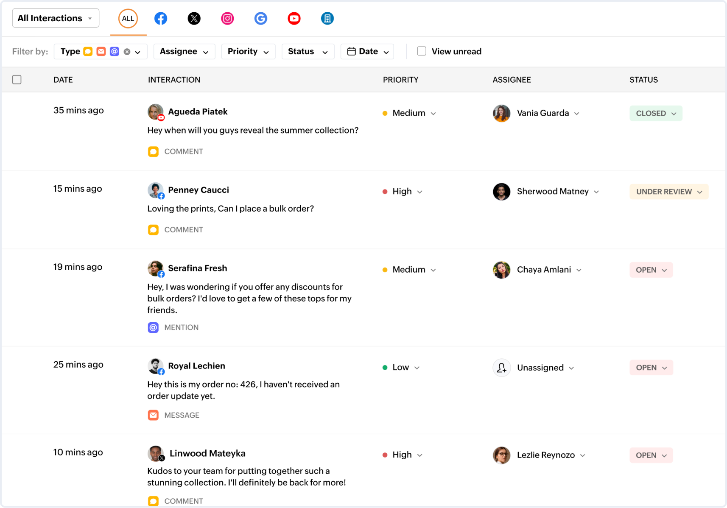
Task: Click the message type icon in Type filter
Action: coord(101,51)
